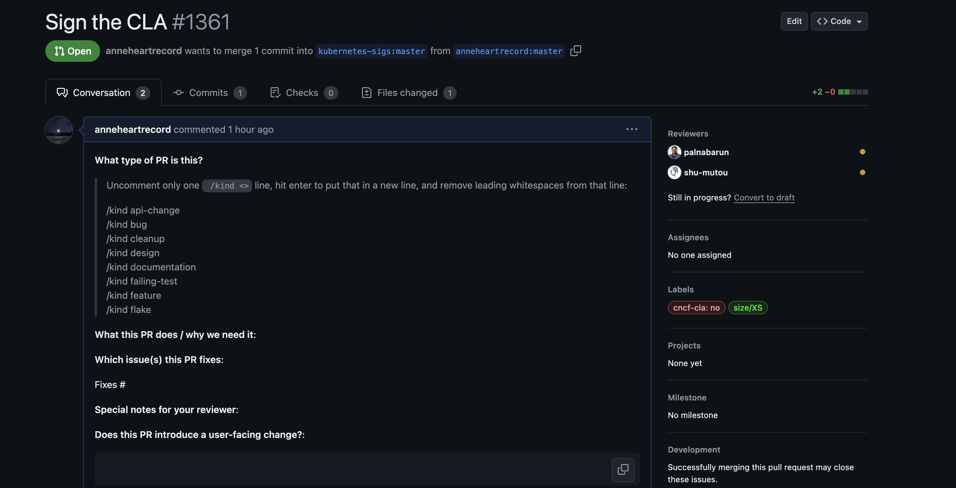Open the comment options ellipsis menu
The height and width of the screenshot is (488, 956).
pos(632,129)
